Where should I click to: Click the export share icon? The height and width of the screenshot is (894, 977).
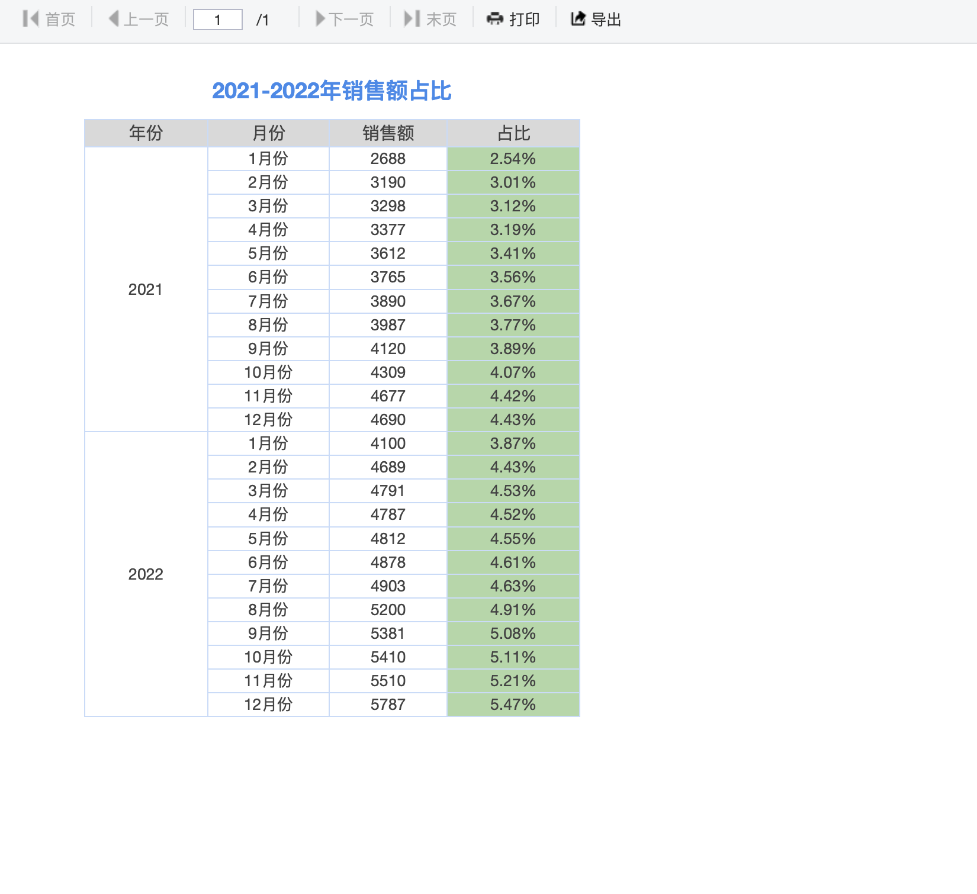click(x=578, y=19)
